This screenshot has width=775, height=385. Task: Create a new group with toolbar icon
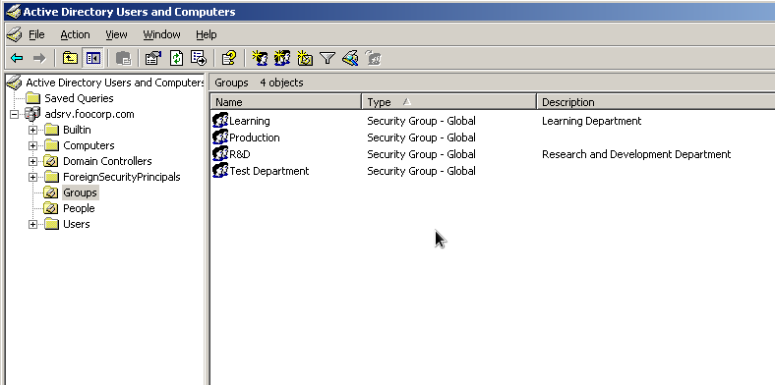[282, 58]
